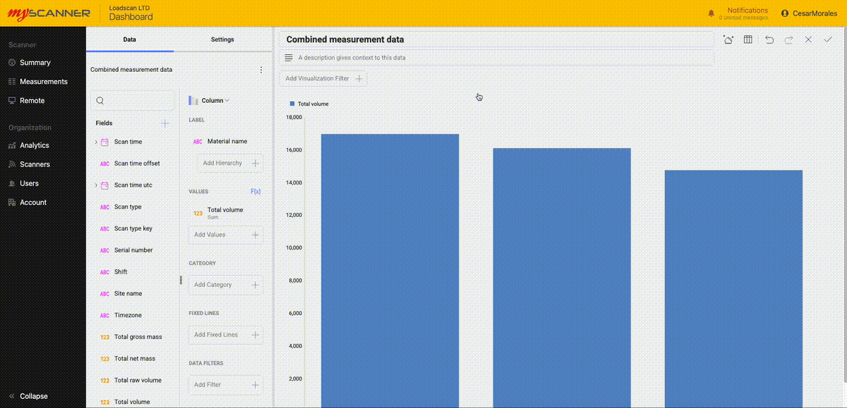Switch to the Settings tab
847x408 pixels.
(222, 39)
